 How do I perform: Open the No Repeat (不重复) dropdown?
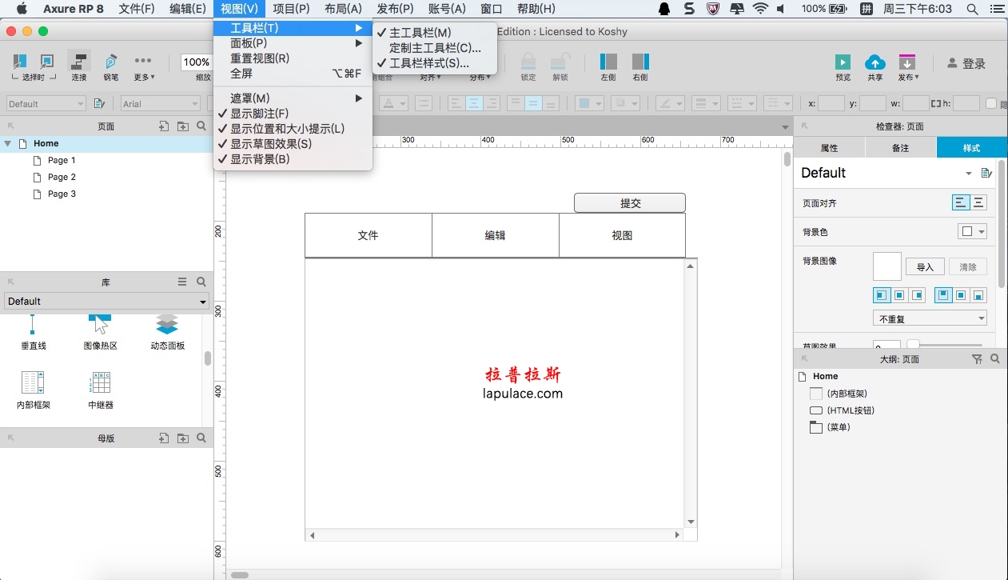(930, 318)
